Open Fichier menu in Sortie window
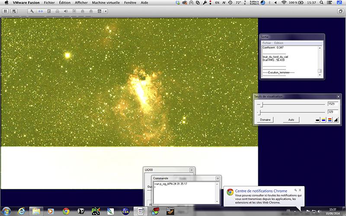Screen dimensions: 346x216 (x=266, y=43)
